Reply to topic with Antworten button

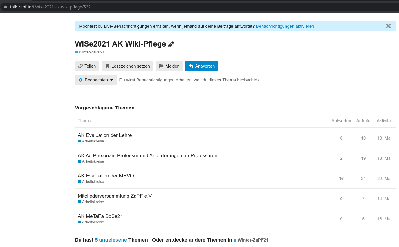pyautogui.click(x=202, y=66)
